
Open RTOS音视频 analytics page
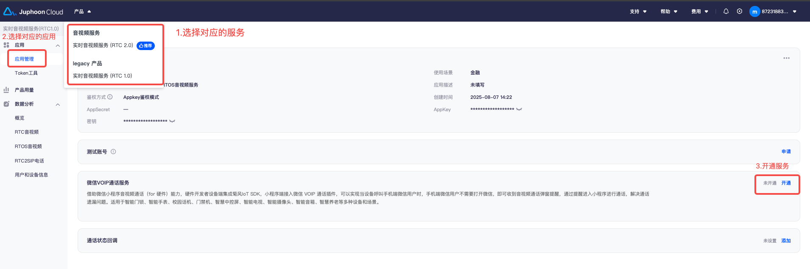(28, 146)
